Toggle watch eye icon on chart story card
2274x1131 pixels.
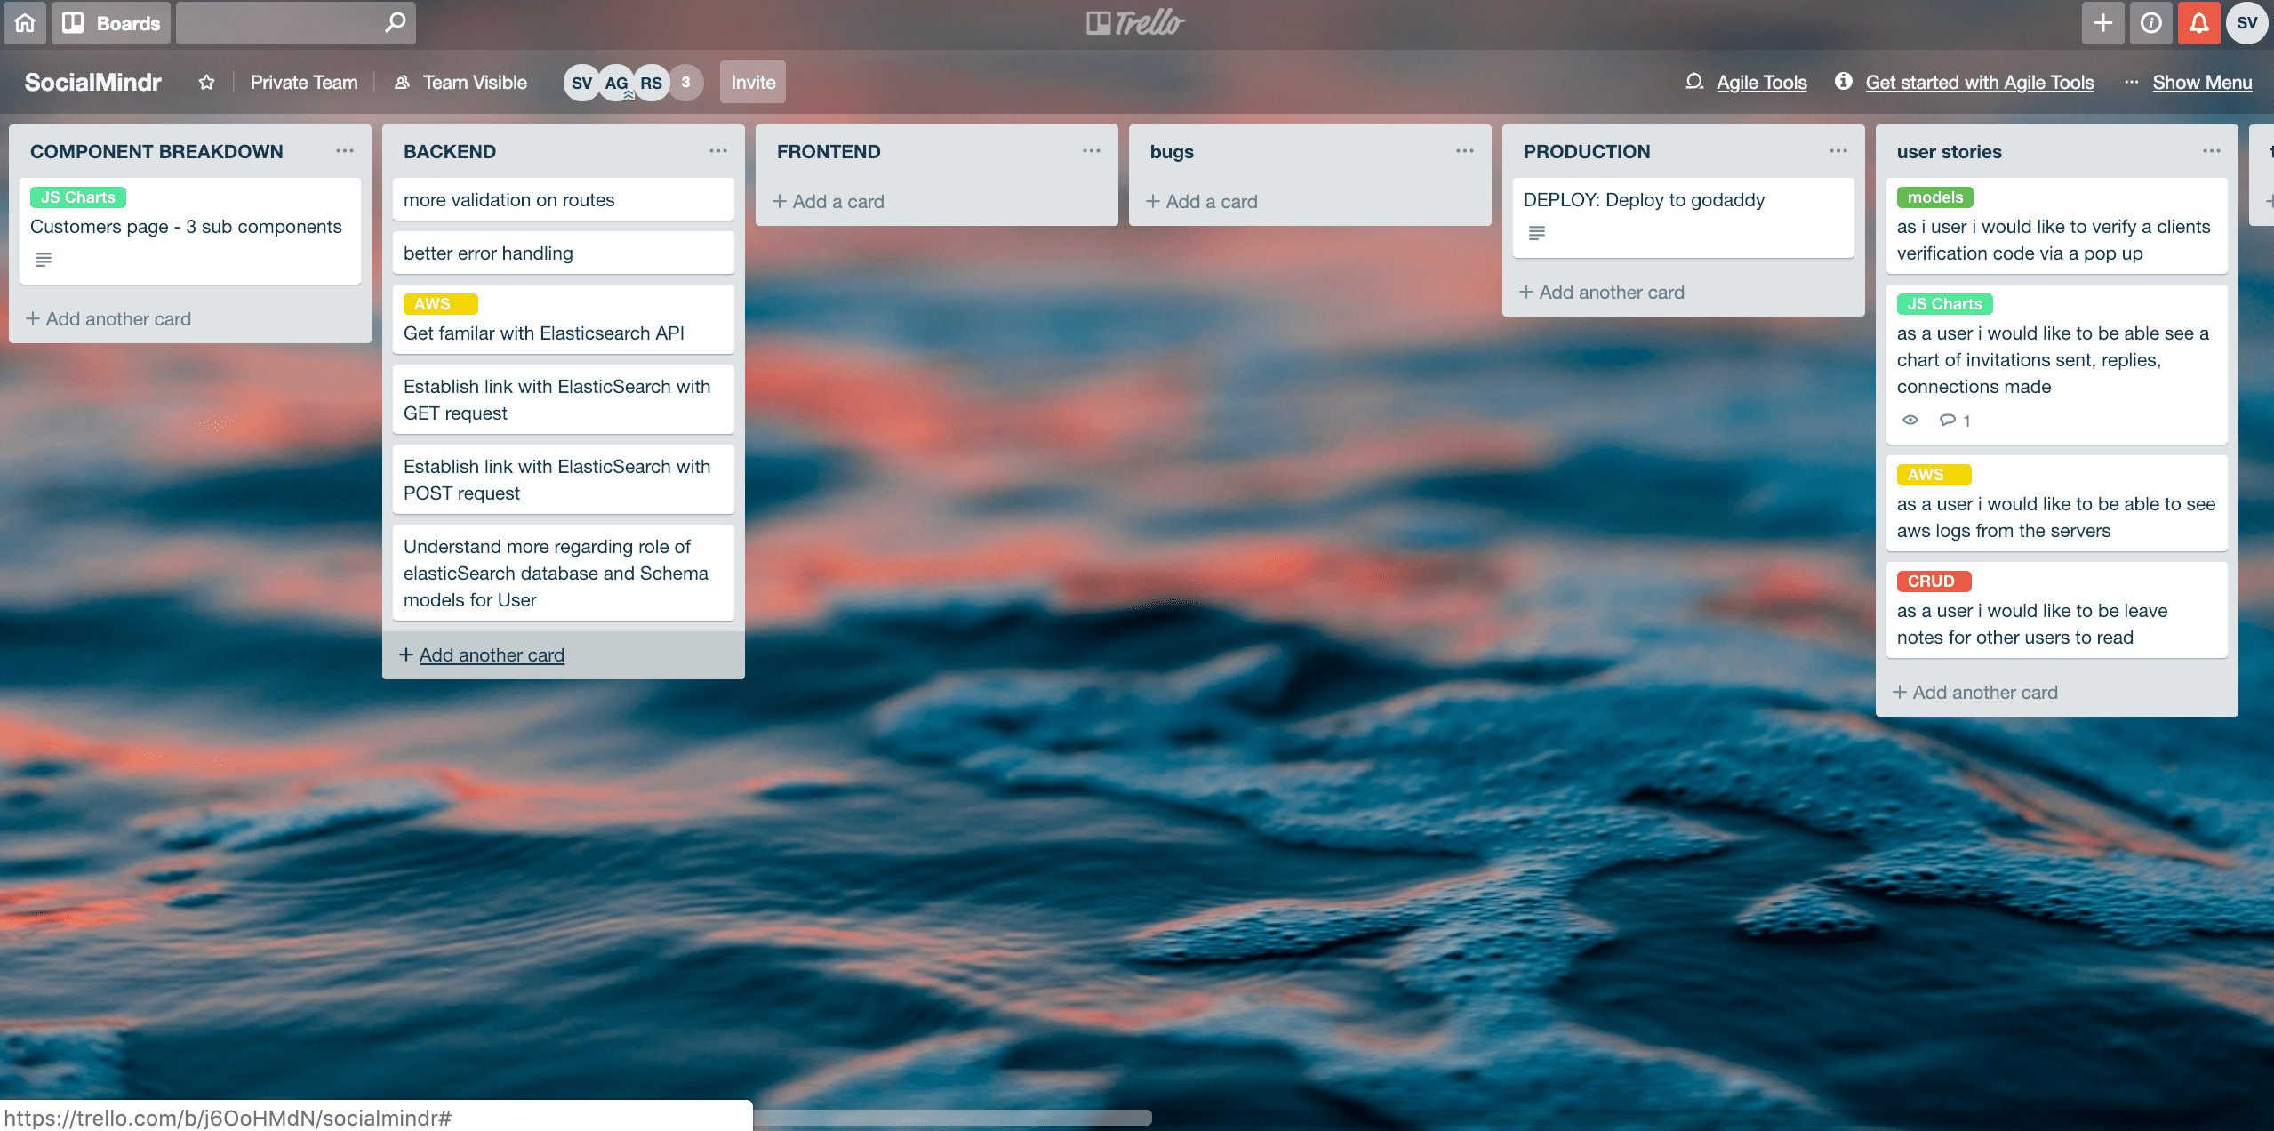1910,420
